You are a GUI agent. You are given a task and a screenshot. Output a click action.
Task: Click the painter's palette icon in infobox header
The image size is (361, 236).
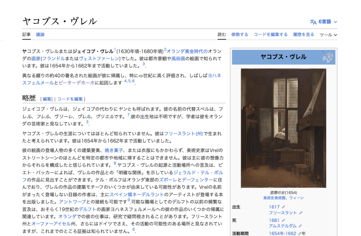tap(328, 57)
